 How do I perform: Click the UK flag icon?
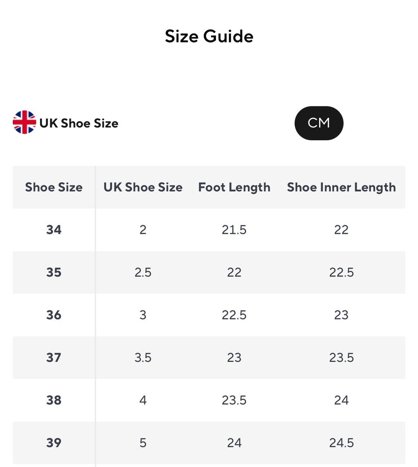(x=25, y=123)
